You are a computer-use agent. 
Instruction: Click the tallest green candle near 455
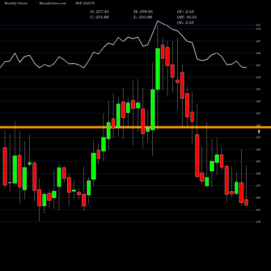pos(158,69)
